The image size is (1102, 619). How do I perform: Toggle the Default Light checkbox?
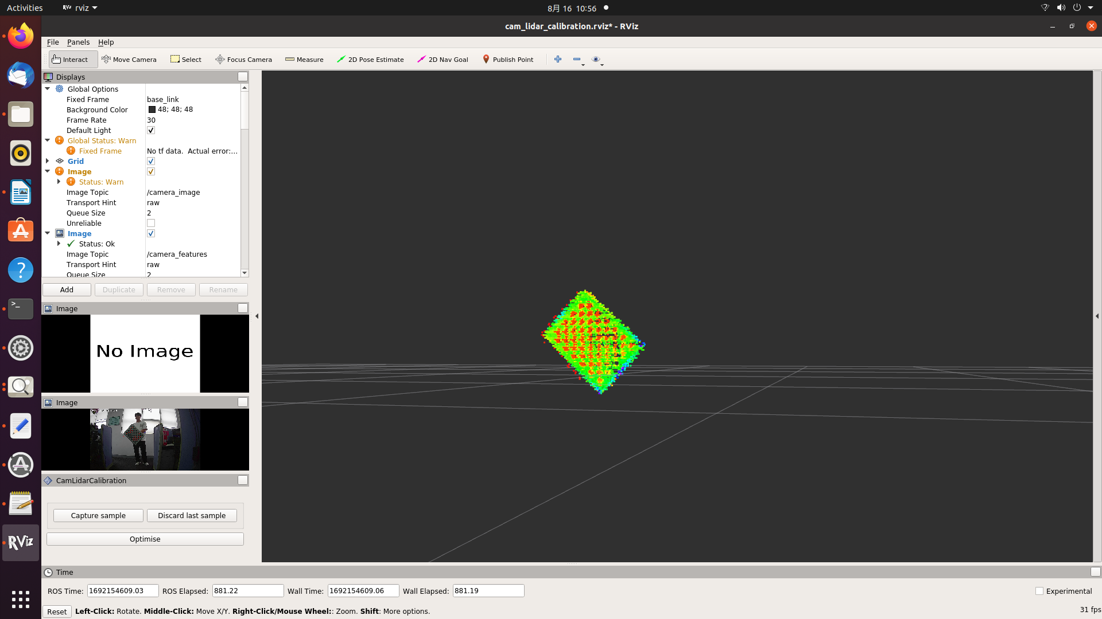point(151,131)
